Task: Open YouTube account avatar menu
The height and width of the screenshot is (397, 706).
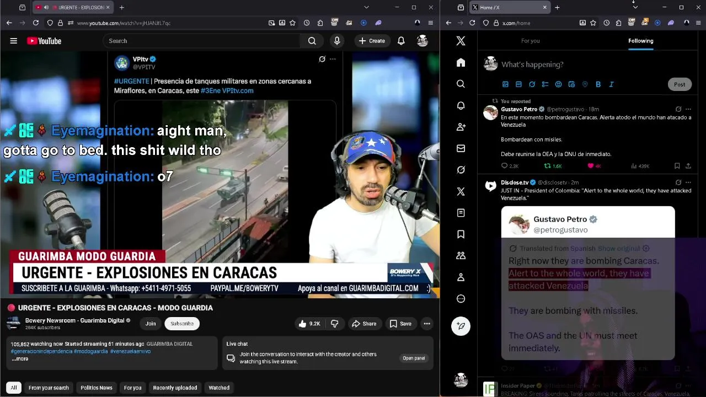Action: pos(422,41)
